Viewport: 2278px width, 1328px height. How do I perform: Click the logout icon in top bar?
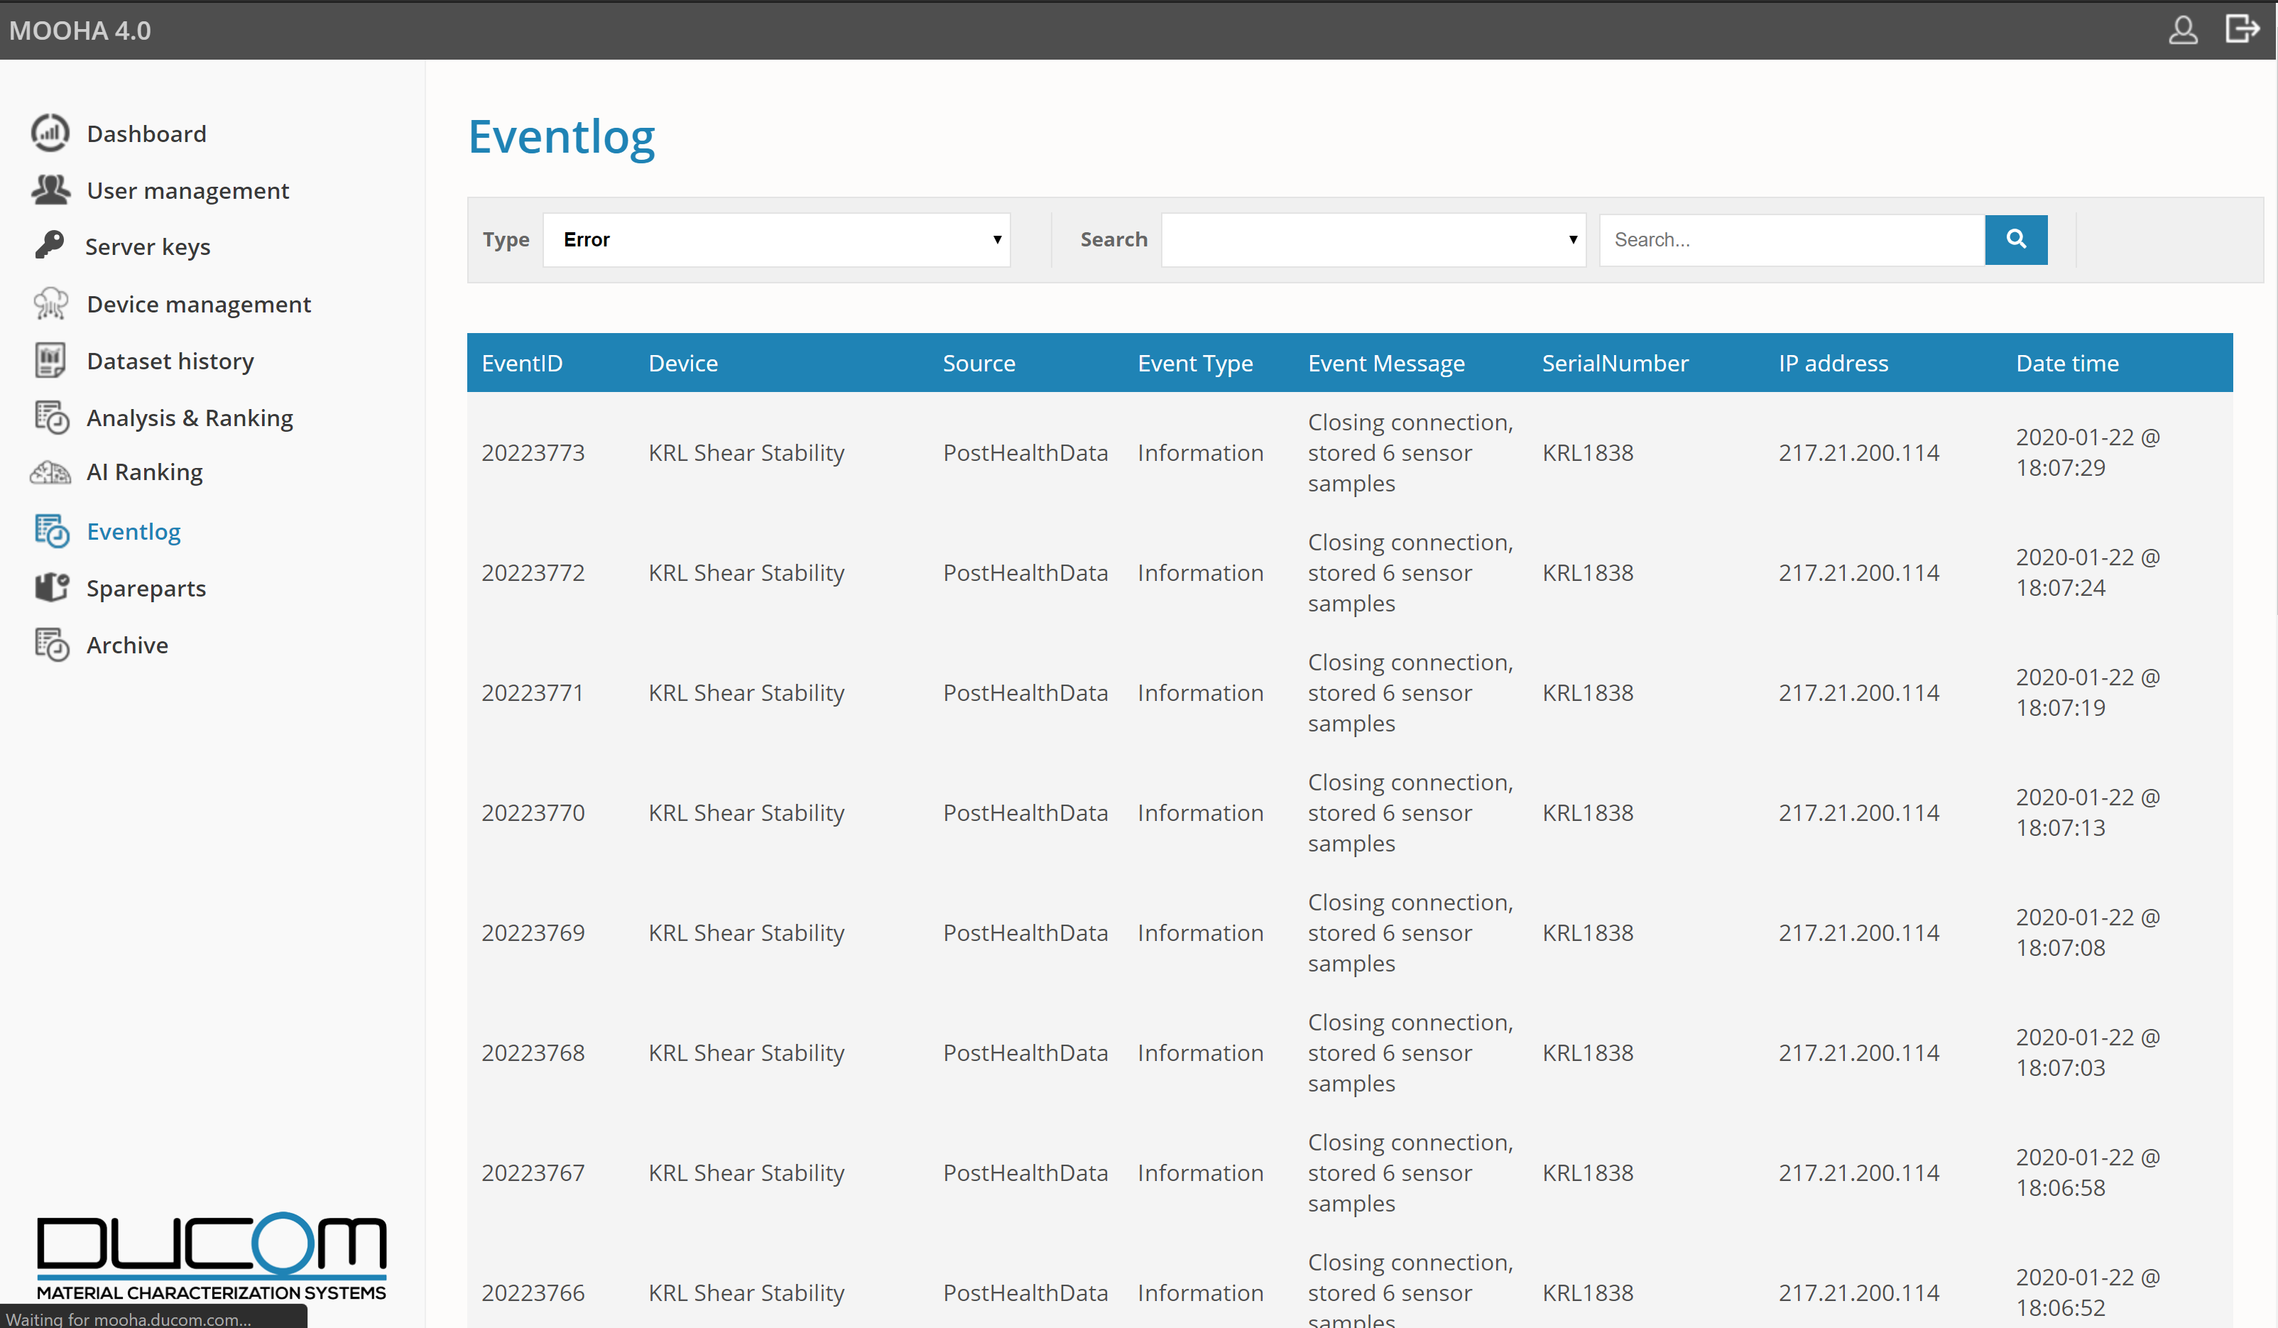tap(2242, 30)
